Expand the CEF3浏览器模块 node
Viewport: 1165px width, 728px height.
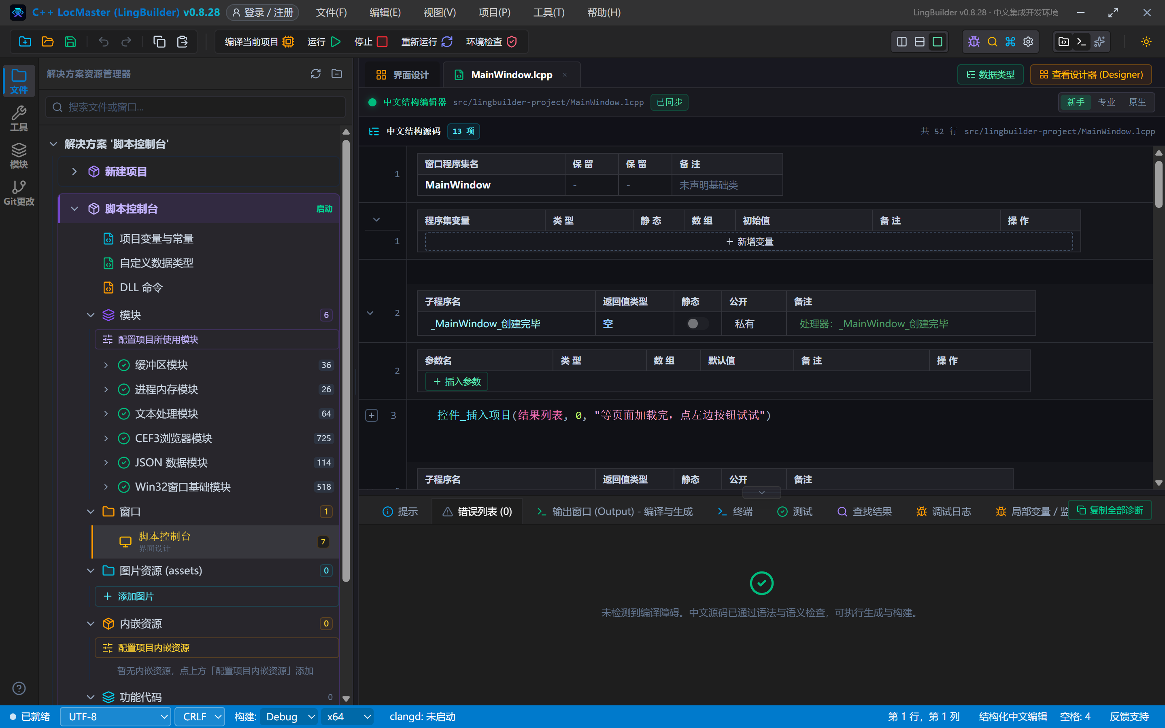[106, 438]
